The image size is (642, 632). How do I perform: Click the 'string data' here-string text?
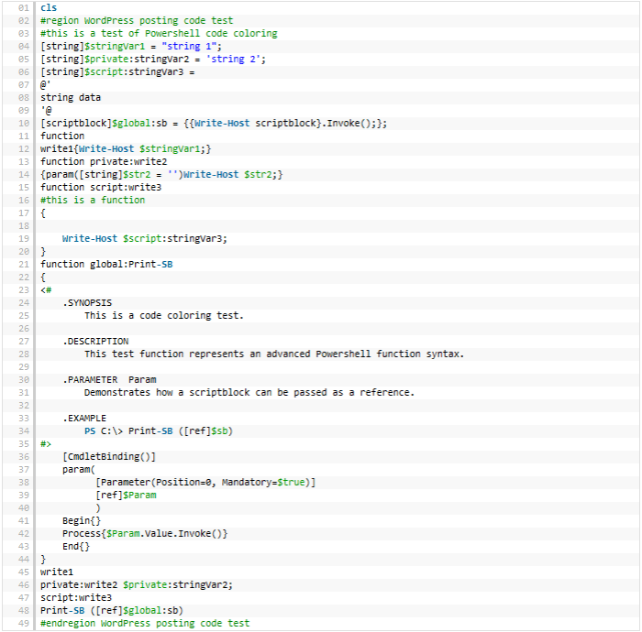(71, 97)
